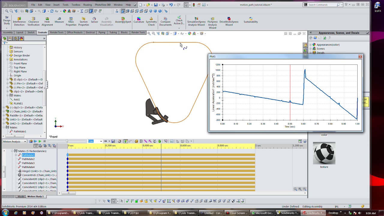Open the FeatureManager design tree tab
The width and height of the screenshot is (384, 216).
4,38
